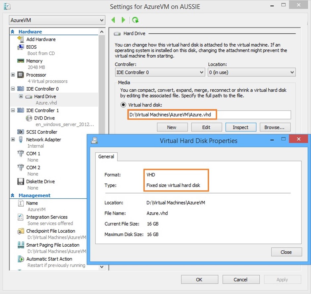This screenshot has height=294, width=311.
Task: Select the Virtual hard disk radio button
Action: pyautogui.click(x=123, y=105)
